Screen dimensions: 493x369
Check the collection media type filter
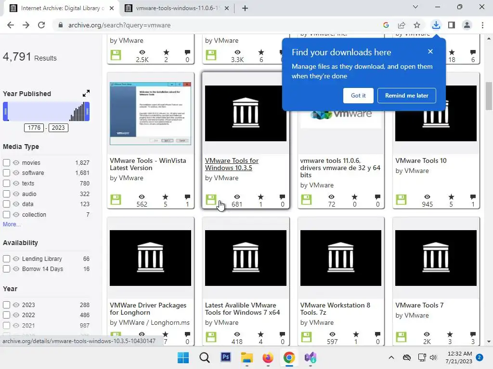point(6,215)
